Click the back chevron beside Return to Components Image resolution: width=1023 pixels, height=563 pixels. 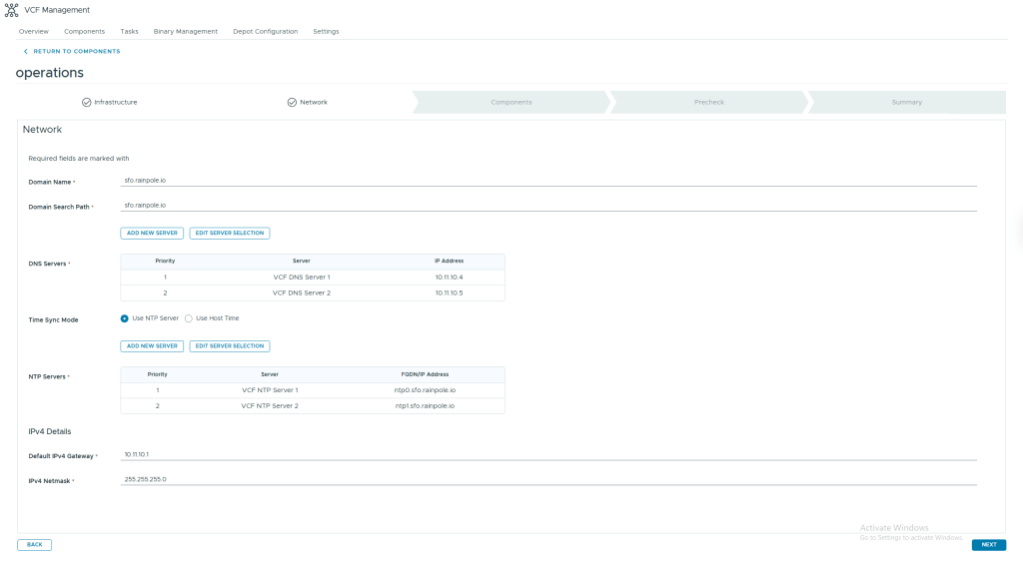[26, 51]
